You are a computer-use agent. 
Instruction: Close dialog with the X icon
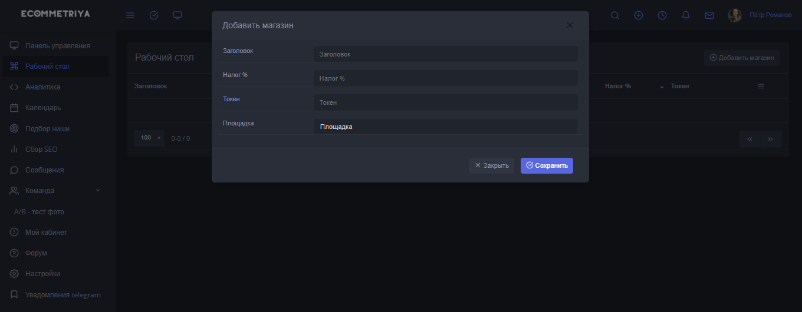click(570, 25)
